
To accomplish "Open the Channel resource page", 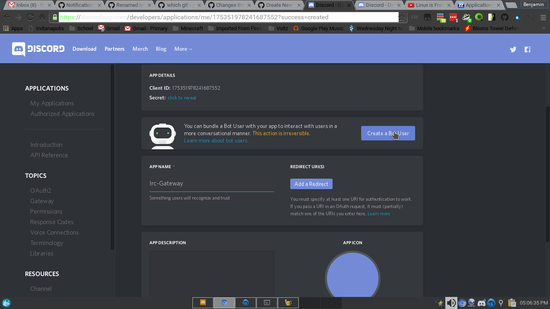I will [x=41, y=289].
